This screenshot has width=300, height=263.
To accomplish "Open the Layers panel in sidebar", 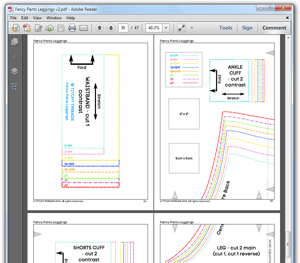I will 15,71.
